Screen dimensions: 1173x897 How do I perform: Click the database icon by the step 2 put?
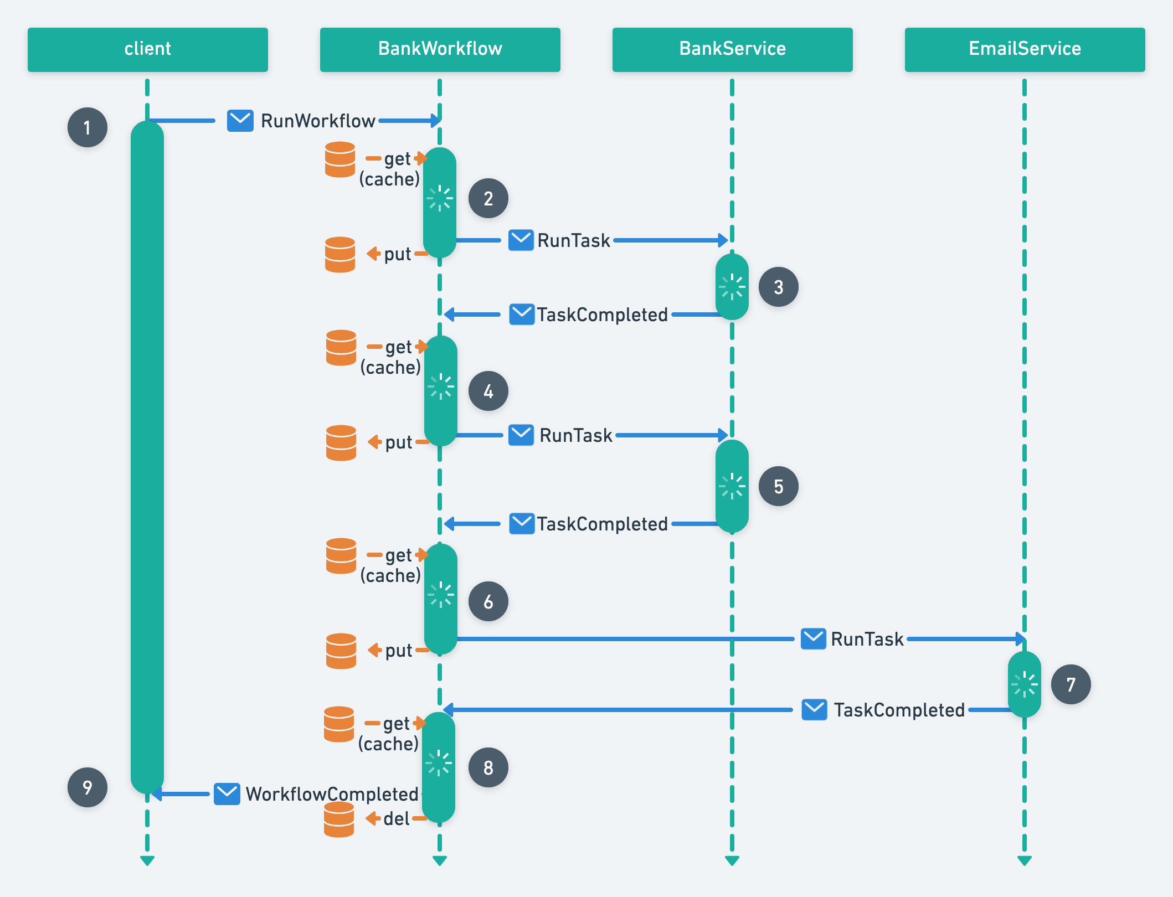click(340, 255)
